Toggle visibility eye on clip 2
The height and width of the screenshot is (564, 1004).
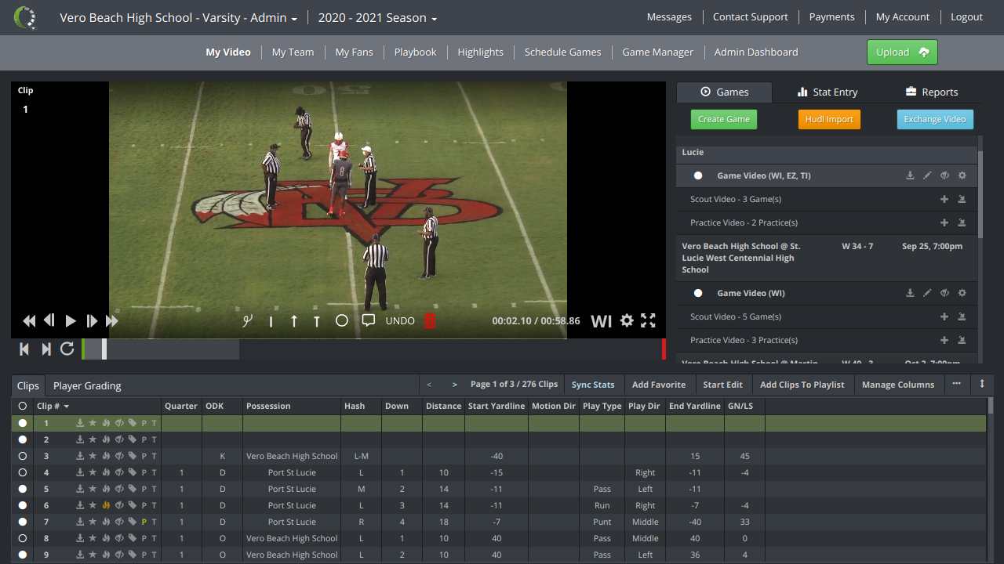pos(119,439)
